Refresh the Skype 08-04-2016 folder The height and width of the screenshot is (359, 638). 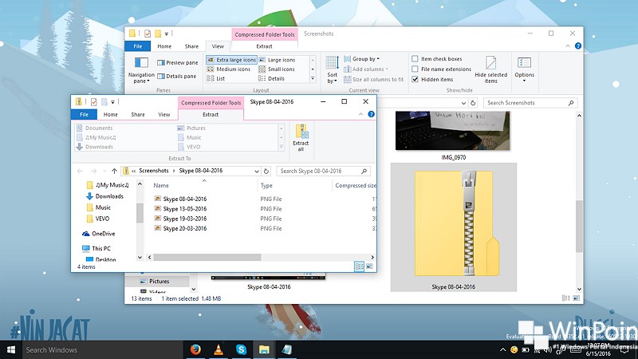[x=266, y=171]
